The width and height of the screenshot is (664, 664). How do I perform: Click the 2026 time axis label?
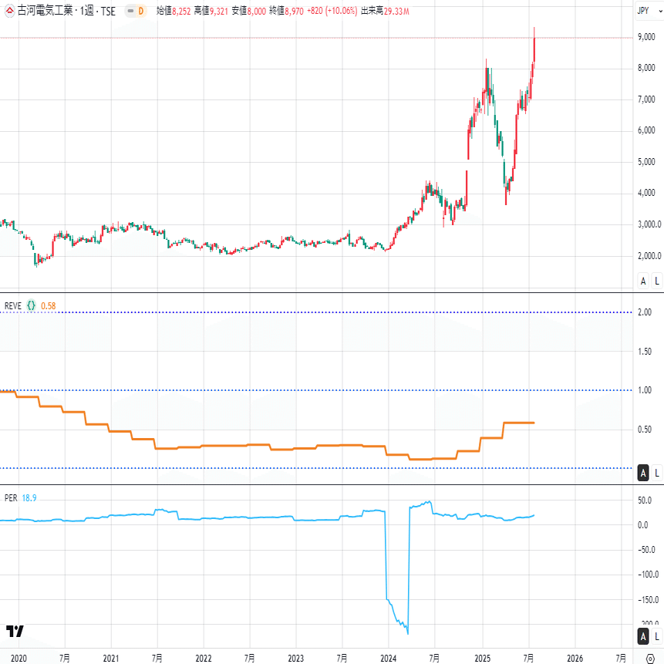coord(575,658)
